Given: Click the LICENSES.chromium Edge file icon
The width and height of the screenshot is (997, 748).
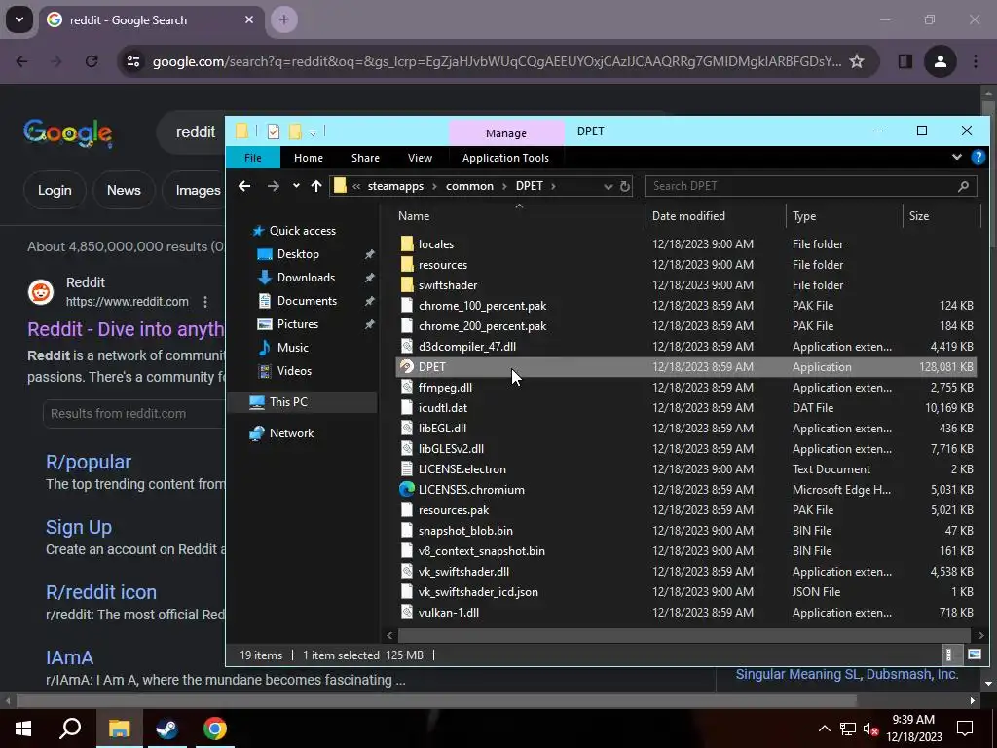Looking at the screenshot, I should [x=406, y=490].
